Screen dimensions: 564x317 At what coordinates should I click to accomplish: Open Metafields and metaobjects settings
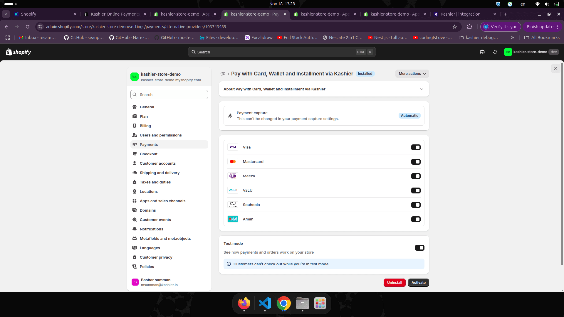click(169, 238)
